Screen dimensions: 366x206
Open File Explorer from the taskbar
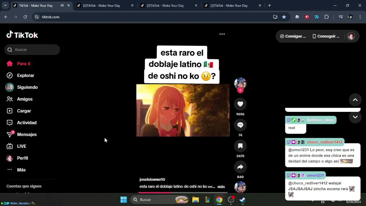pos(195,200)
